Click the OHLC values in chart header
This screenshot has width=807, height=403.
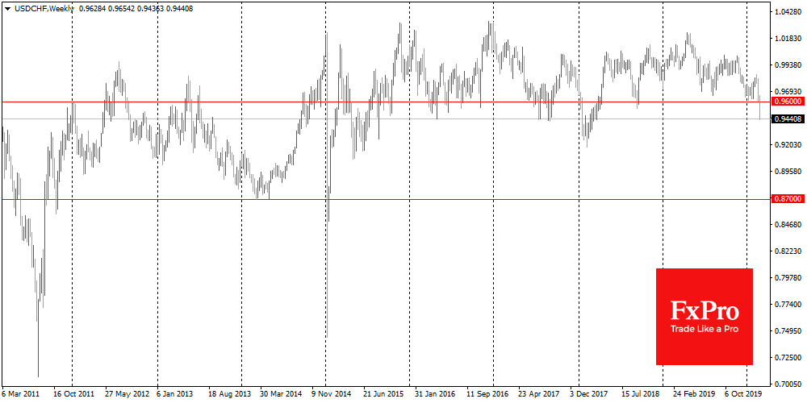143,6
